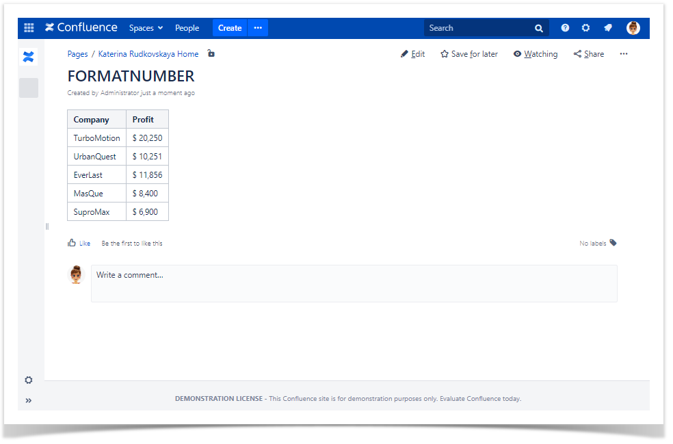
Task: Open space tools gear in sidebar
Action: (x=29, y=380)
